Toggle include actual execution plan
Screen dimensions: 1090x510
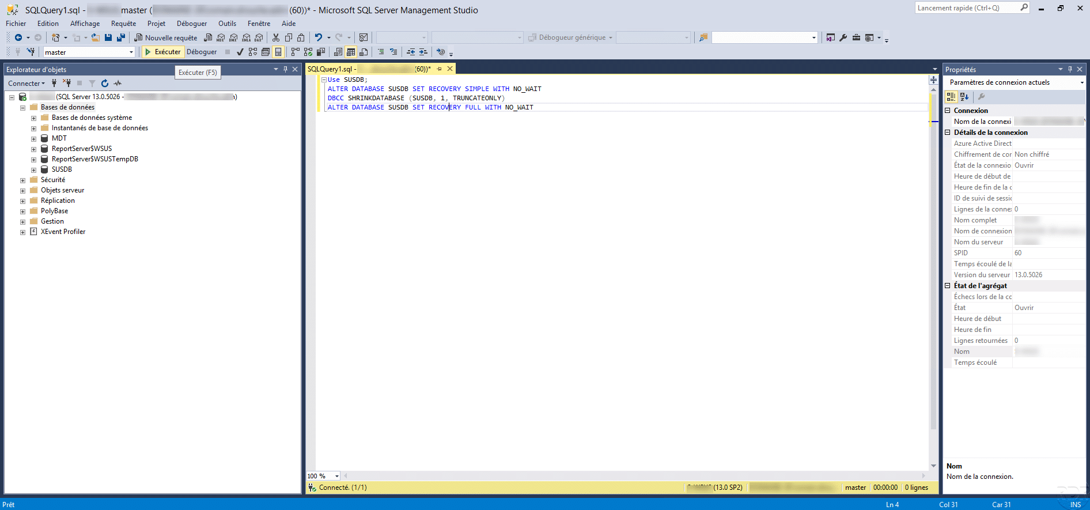tap(296, 52)
